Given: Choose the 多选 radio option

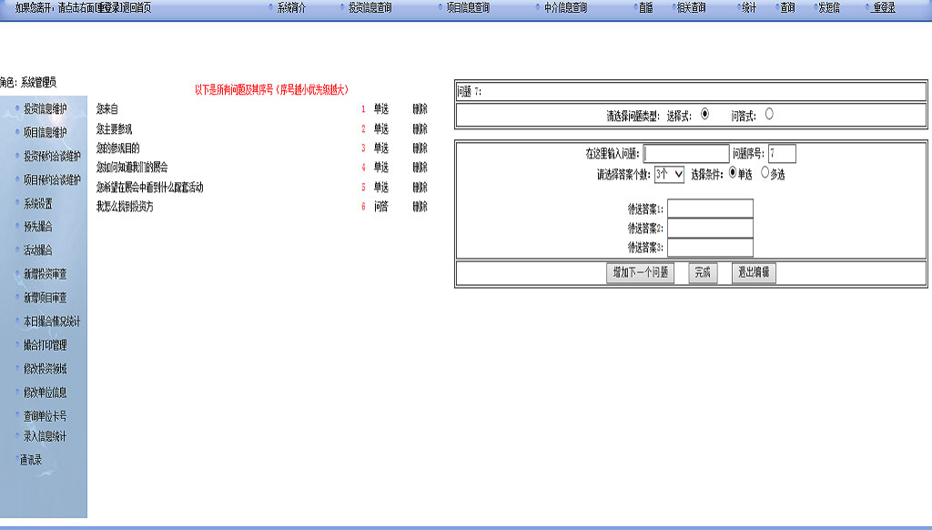Looking at the screenshot, I should click(765, 173).
